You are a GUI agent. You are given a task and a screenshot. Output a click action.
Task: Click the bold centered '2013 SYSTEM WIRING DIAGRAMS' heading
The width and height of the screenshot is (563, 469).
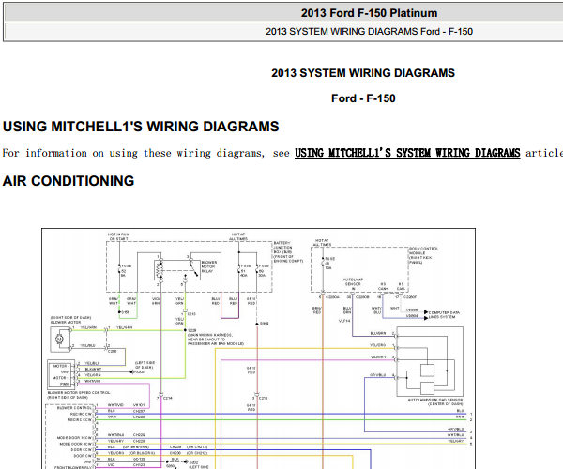[x=363, y=73]
